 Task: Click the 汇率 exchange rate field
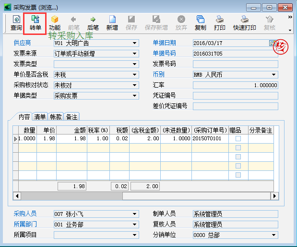click(x=236, y=85)
